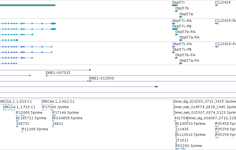Click the DME1-007O15 clone label
The width and height of the screenshot is (236, 150).
[x=58, y=73]
